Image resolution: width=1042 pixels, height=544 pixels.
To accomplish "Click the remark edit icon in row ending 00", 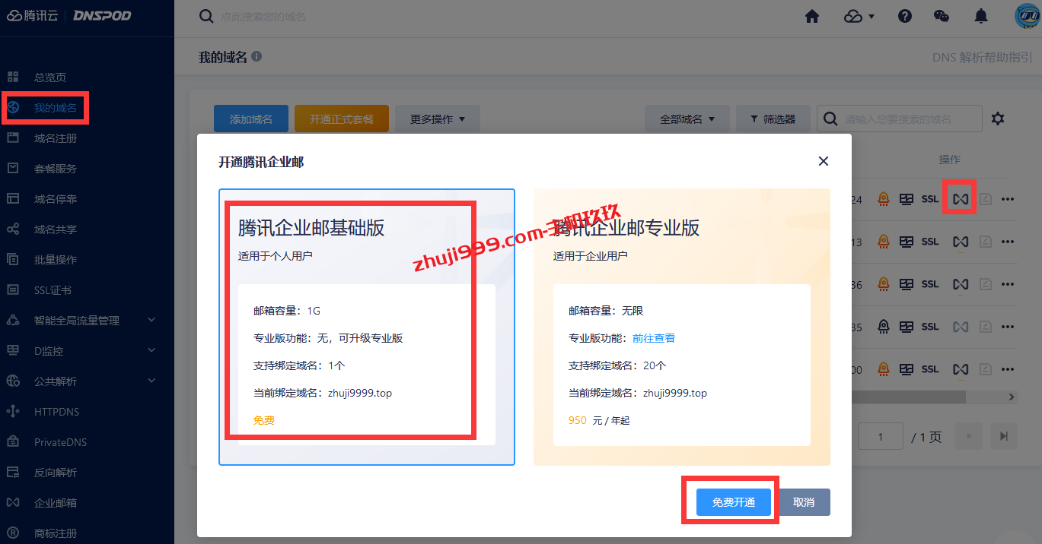I will [x=986, y=369].
